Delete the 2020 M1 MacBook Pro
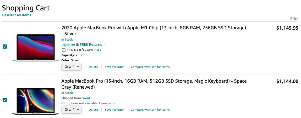 pyautogui.click(x=93, y=67)
